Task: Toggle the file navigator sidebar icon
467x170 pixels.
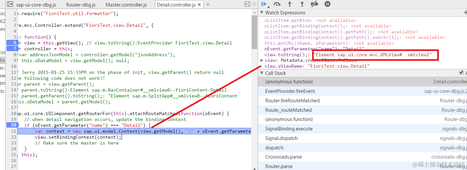Action: 10,5
